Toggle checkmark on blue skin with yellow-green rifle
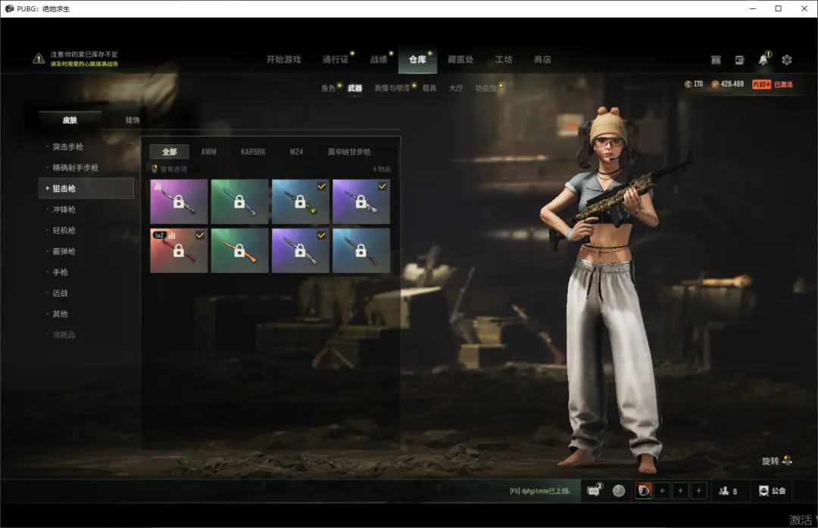The height and width of the screenshot is (528, 818). click(x=321, y=186)
